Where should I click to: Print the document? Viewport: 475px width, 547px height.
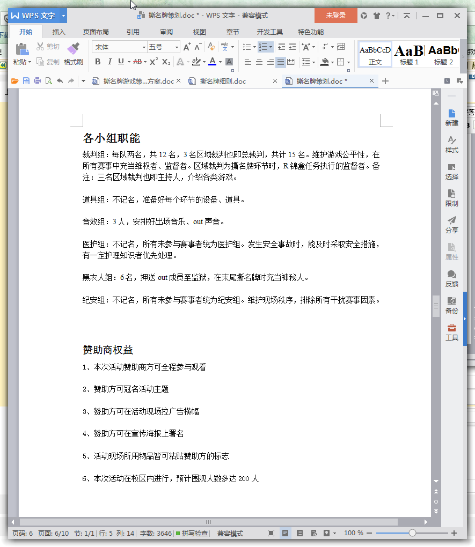[38, 81]
